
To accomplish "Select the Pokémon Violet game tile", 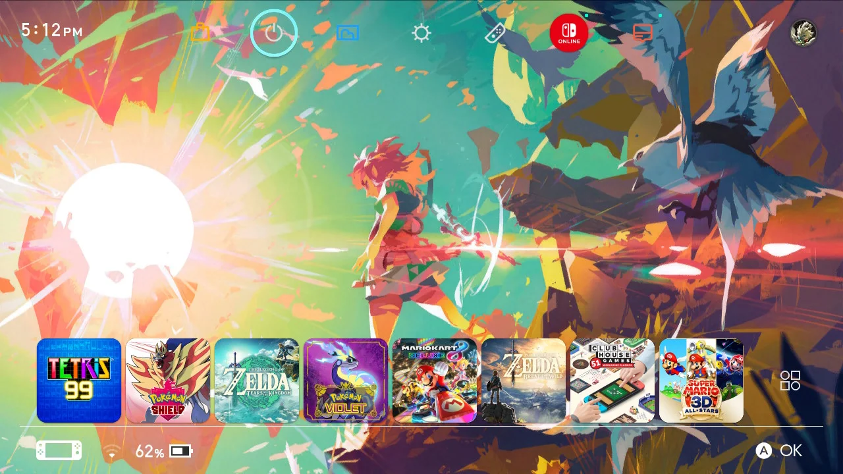I will [346, 381].
